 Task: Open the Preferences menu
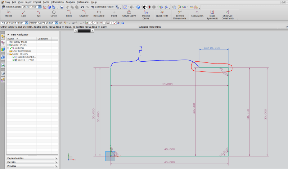pos(83,2)
